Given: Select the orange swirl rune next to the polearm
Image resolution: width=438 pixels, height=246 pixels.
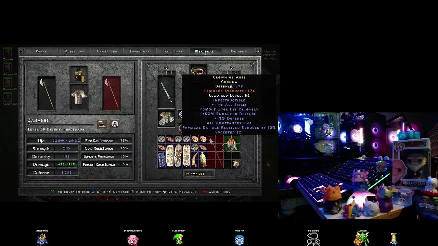Looking at the screenshot, I should tap(203, 139).
